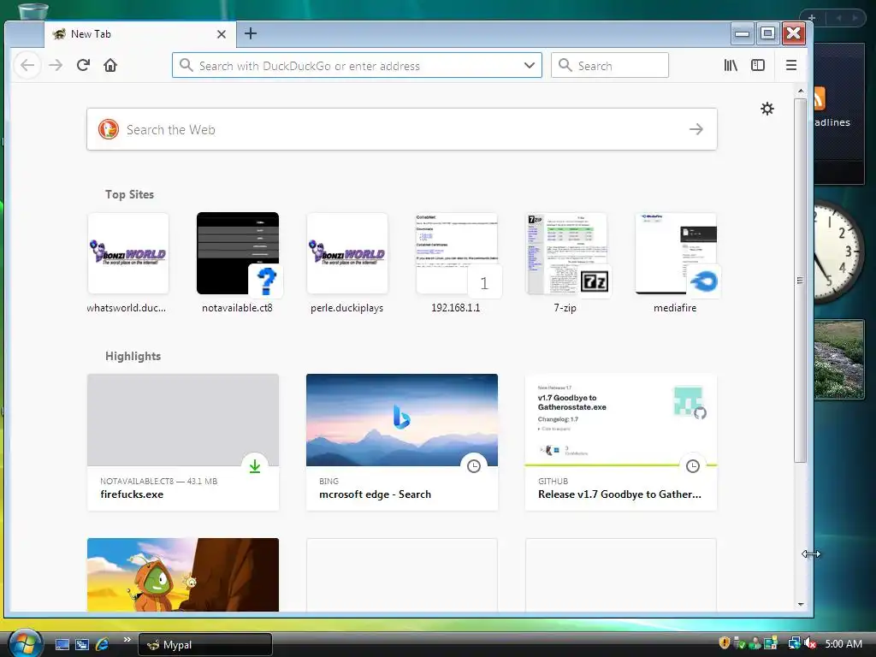Click the Search the Web field
The height and width of the screenshot is (657, 876).
[402, 129]
